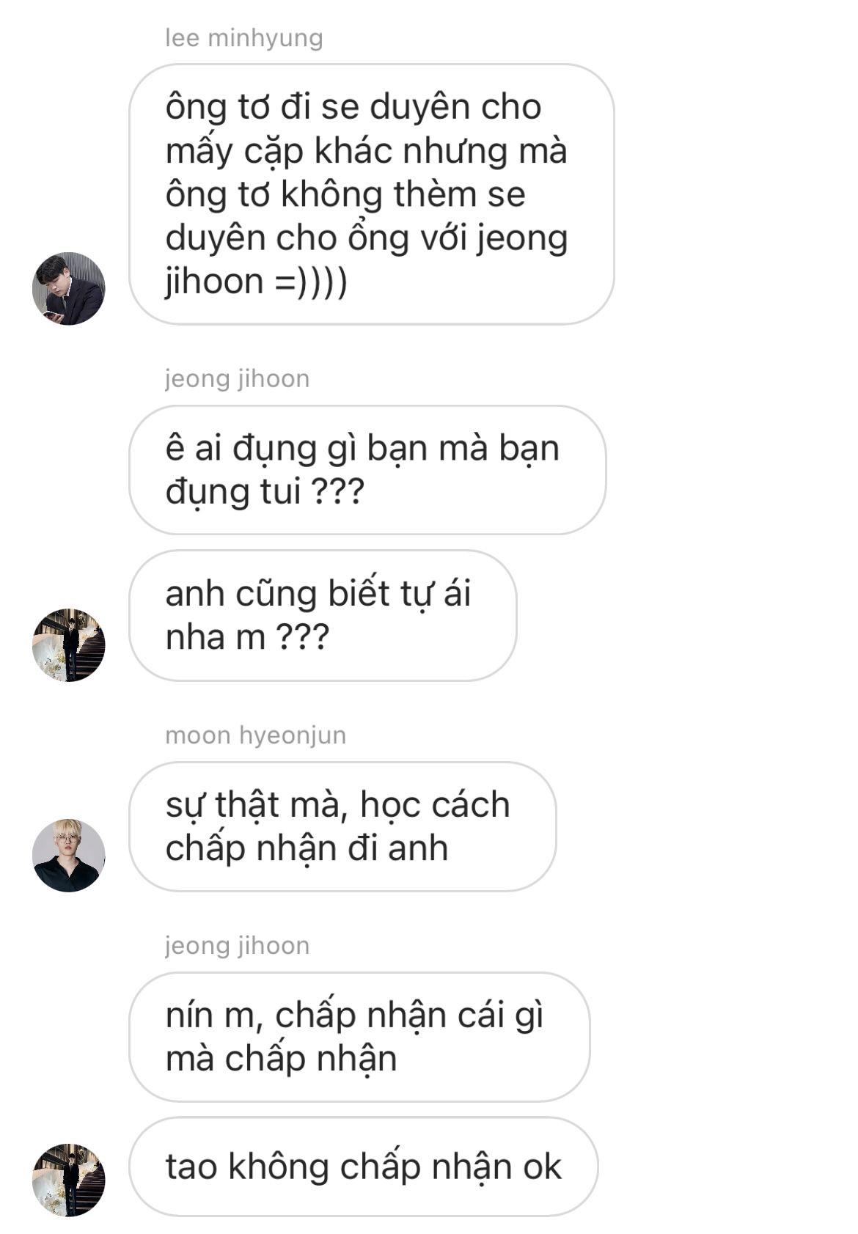Click the 'lee minhyung' sender name
The image size is (858, 1234).
coord(244,38)
